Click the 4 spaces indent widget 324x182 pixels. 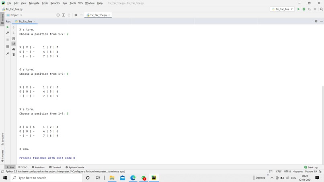point(298,172)
